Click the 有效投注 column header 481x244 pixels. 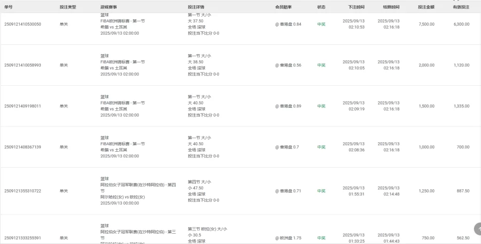[x=461, y=7]
